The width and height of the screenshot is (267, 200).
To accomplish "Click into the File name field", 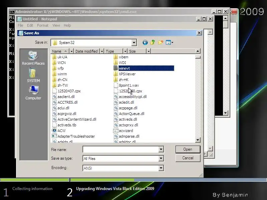I will point(121,149).
